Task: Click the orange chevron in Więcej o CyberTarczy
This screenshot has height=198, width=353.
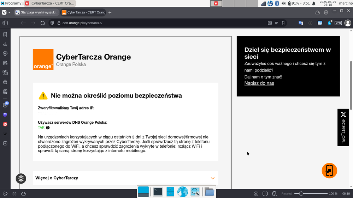Action: pos(212,178)
